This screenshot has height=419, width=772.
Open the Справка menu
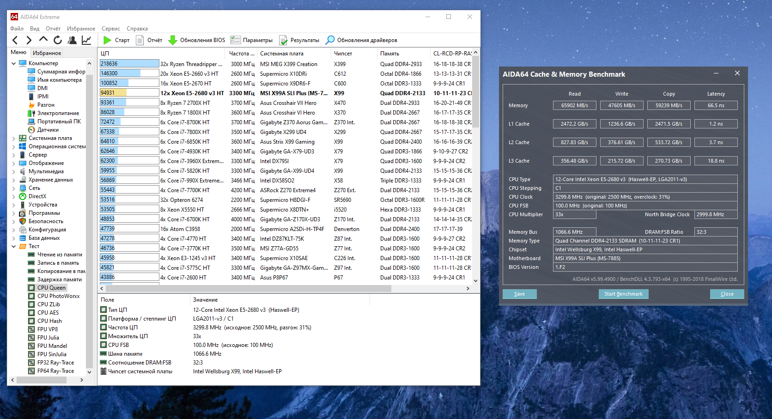137,29
